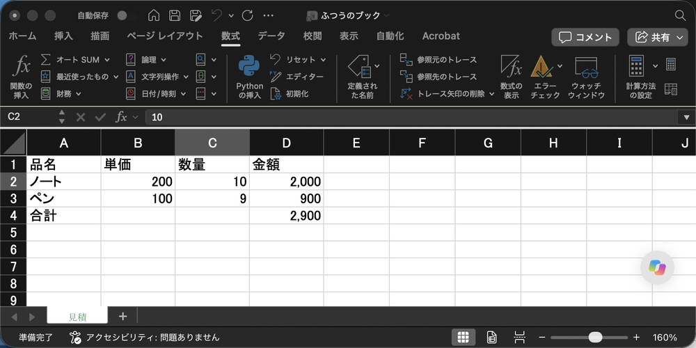Redo with the circular arrow icon
The image size is (696, 348).
pyautogui.click(x=247, y=15)
